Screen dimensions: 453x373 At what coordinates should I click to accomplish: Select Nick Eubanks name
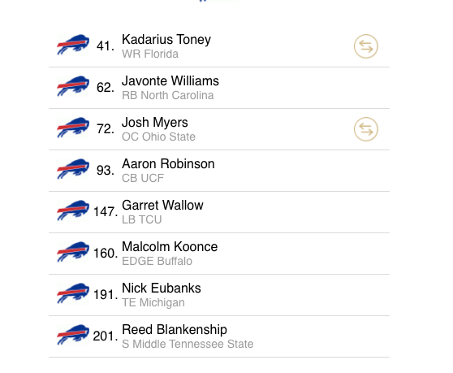[x=162, y=288]
